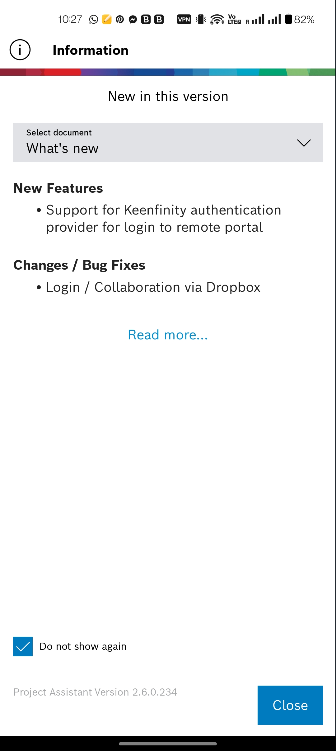The width and height of the screenshot is (336, 751).
Task: Tap the Information header title
Action: pyautogui.click(x=91, y=50)
